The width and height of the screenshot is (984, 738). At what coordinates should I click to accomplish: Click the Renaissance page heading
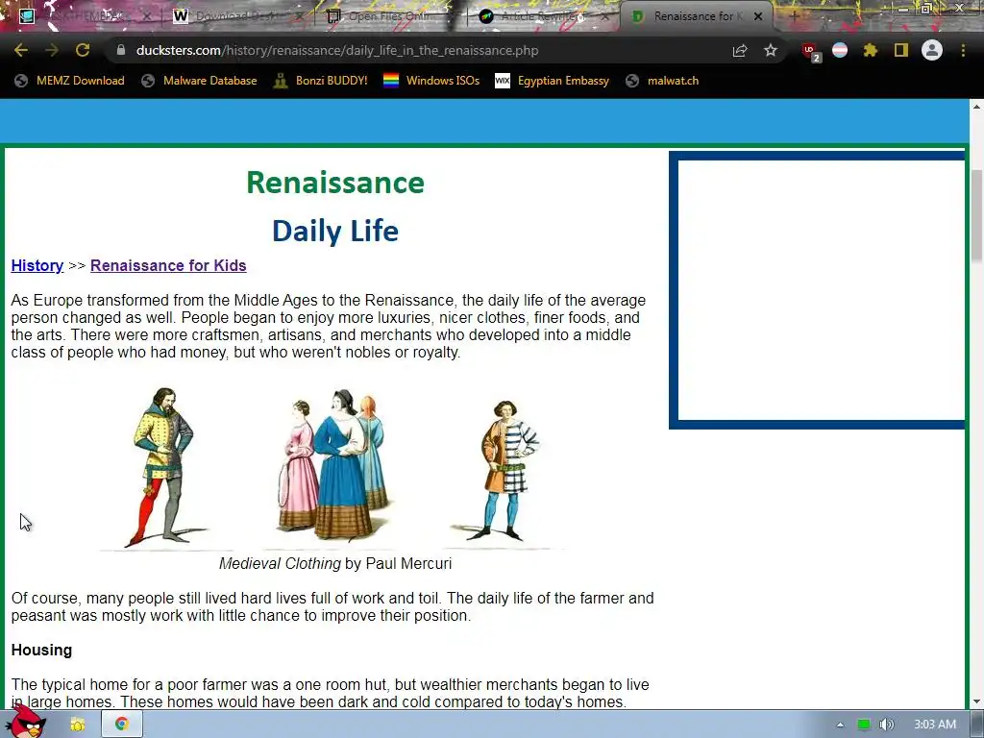pyautogui.click(x=335, y=183)
